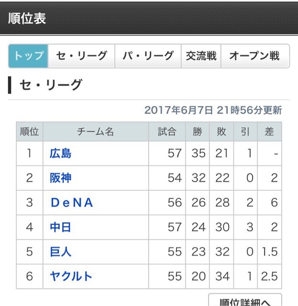This screenshot has width=298, height=306.
Task: Click the 順位 column header
Action: (x=29, y=132)
